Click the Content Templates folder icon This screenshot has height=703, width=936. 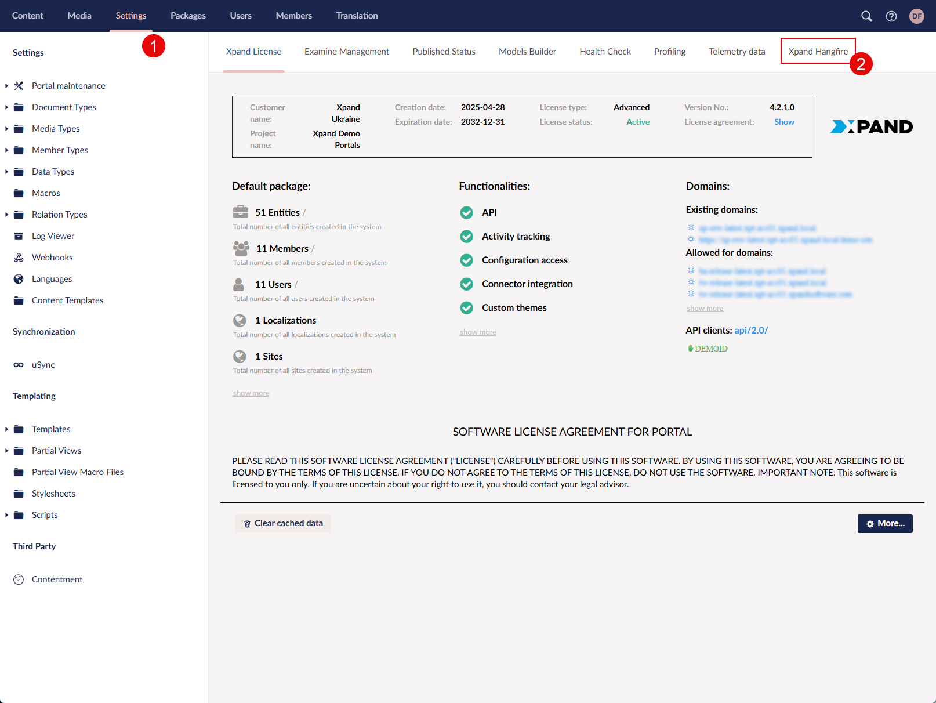pos(19,300)
